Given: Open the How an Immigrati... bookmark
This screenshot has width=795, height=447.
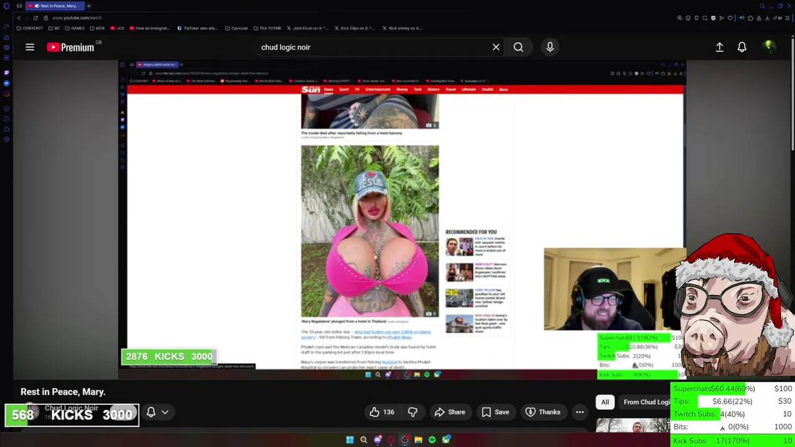Looking at the screenshot, I should pyautogui.click(x=151, y=28).
